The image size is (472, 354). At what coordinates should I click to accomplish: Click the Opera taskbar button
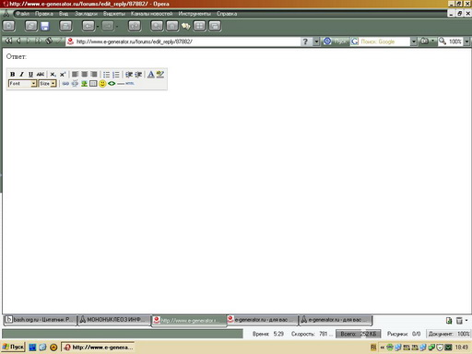(98, 348)
